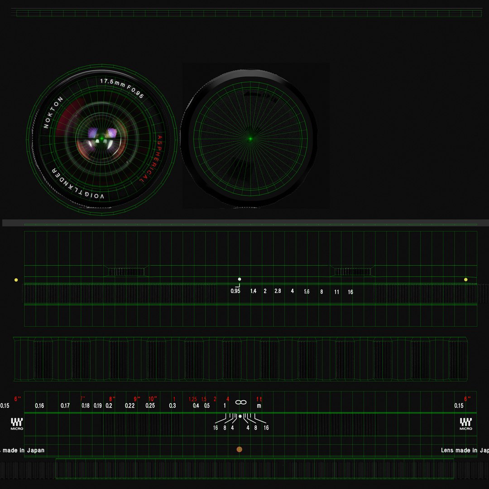Click the 0.5 distance marking

tap(207, 406)
